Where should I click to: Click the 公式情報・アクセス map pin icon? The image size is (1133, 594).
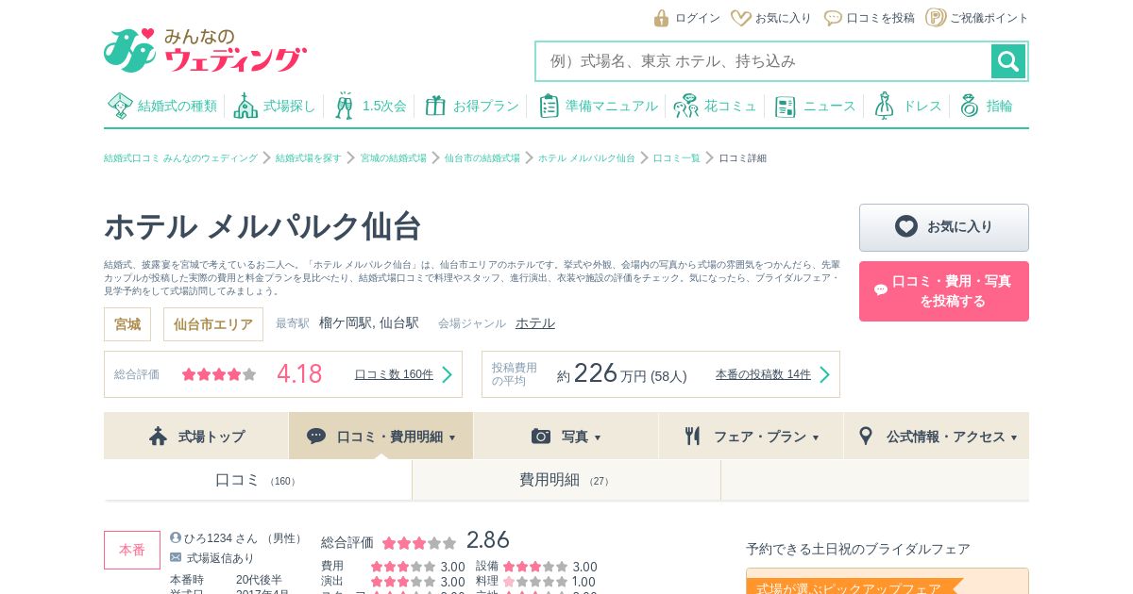pyautogui.click(x=866, y=436)
